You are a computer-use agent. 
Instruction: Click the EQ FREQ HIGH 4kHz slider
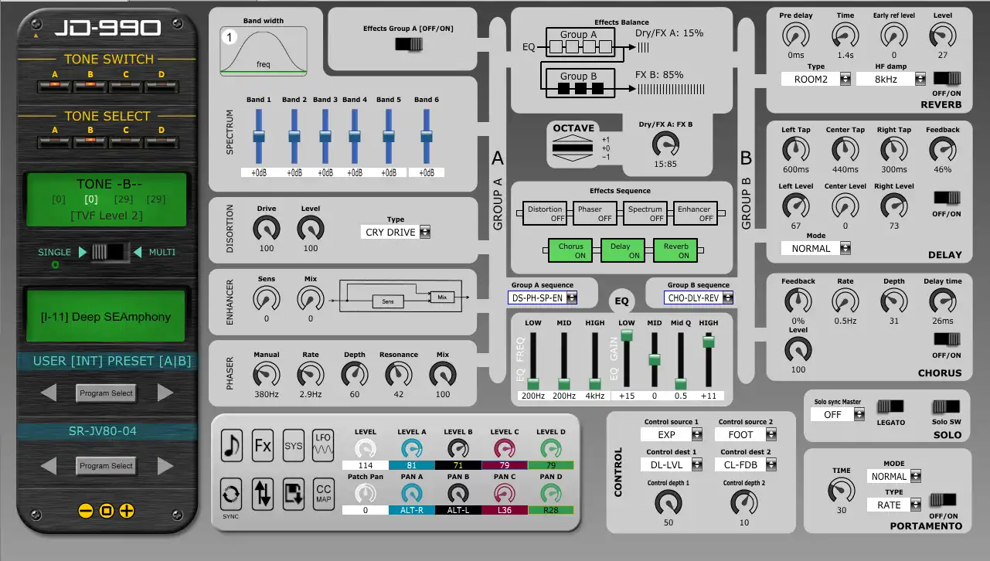[595, 359]
